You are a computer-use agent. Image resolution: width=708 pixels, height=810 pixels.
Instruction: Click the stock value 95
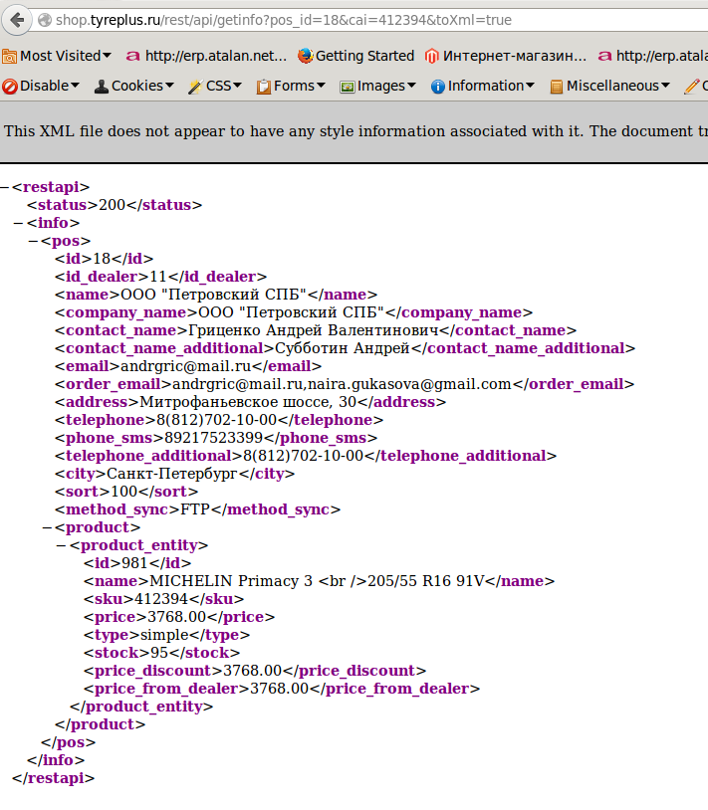159,653
